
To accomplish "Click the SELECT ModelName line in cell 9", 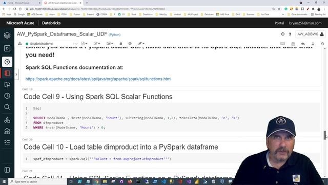I will pyautogui.click(x=136, y=118).
